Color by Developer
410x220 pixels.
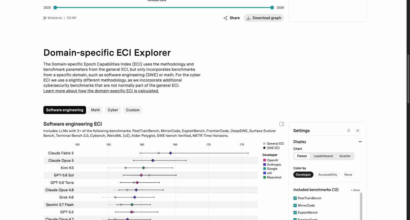click(303, 174)
